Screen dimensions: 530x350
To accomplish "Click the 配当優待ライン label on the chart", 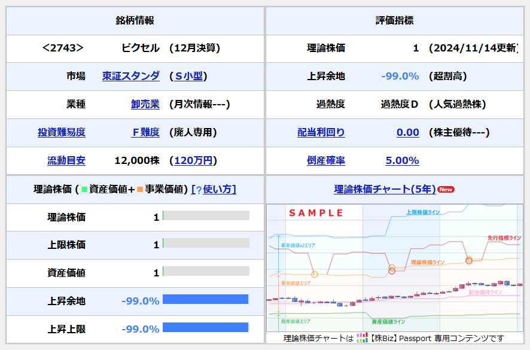I will (x=486, y=293).
